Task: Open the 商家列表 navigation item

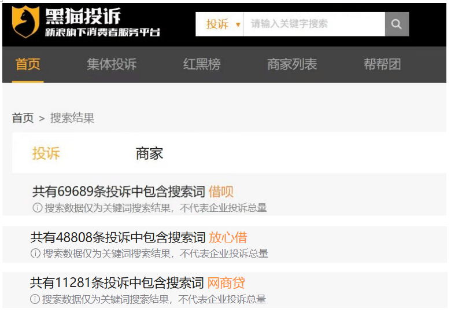Action: point(292,64)
